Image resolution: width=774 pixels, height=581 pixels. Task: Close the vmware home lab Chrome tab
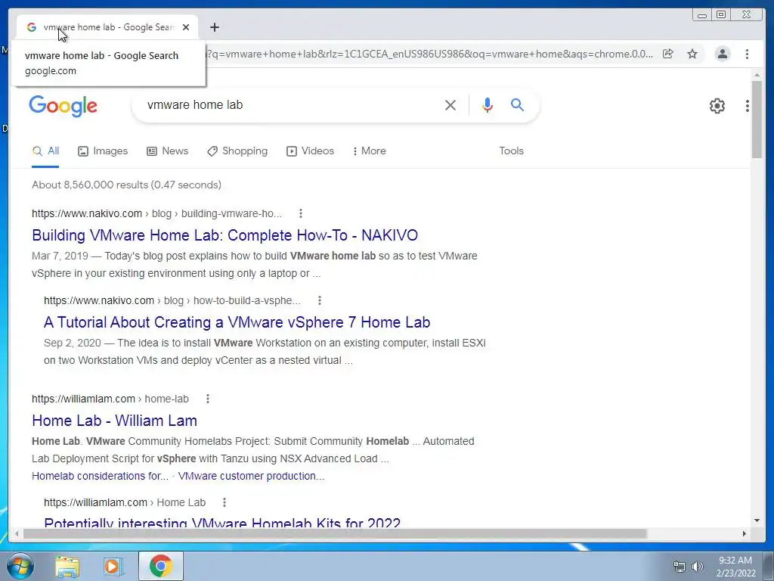186,27
